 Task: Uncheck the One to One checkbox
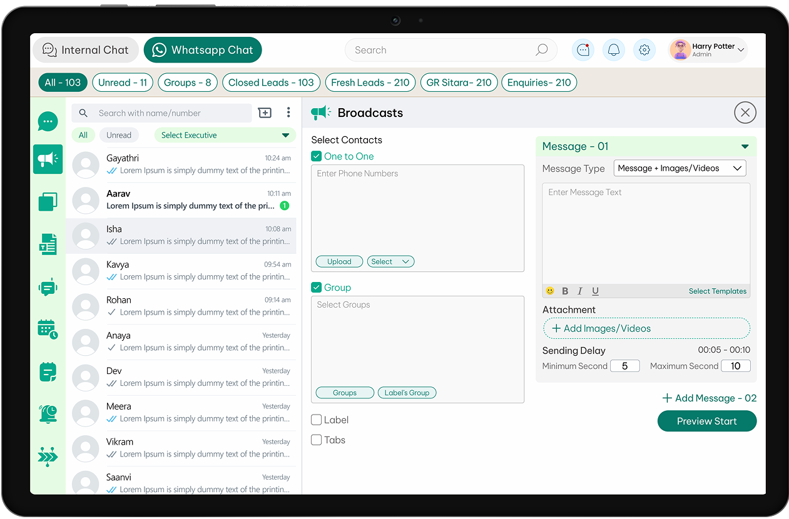click(317, 156)
